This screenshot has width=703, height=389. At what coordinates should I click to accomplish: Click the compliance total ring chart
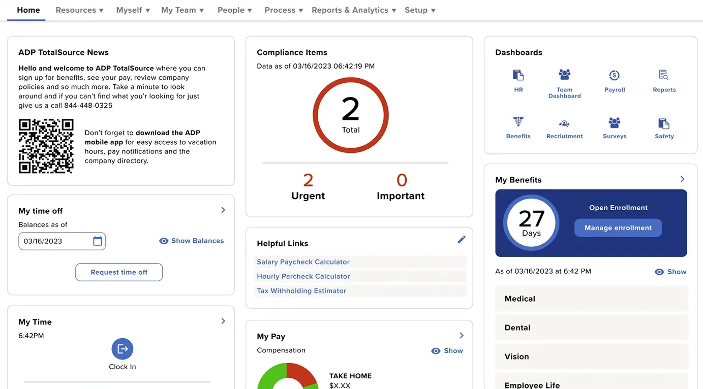(351, 115)
